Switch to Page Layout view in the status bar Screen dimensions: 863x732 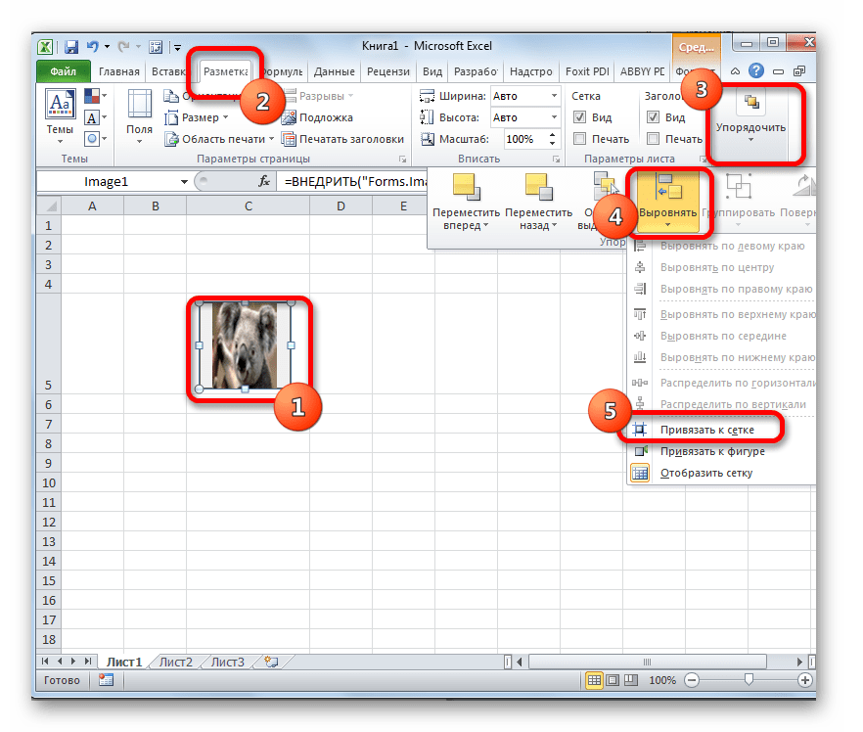tap(613, 680)
